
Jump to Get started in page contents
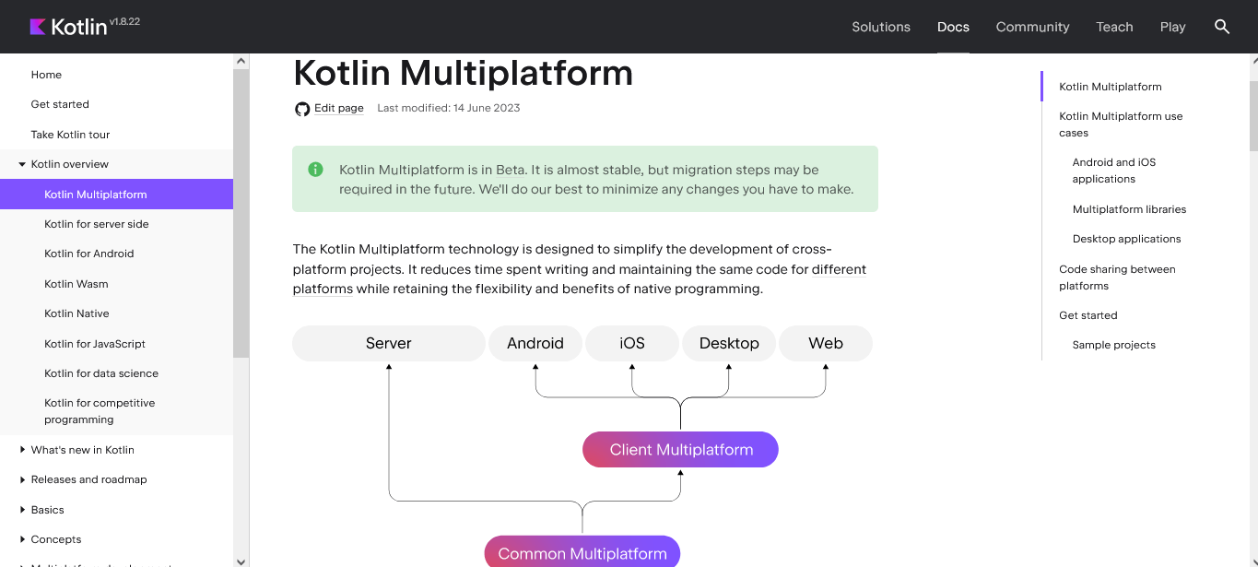click(x=1088, y=315)
